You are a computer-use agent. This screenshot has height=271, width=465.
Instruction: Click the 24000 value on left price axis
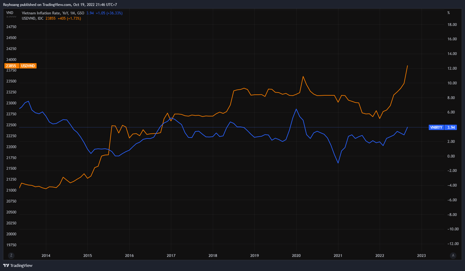point(11,60)
